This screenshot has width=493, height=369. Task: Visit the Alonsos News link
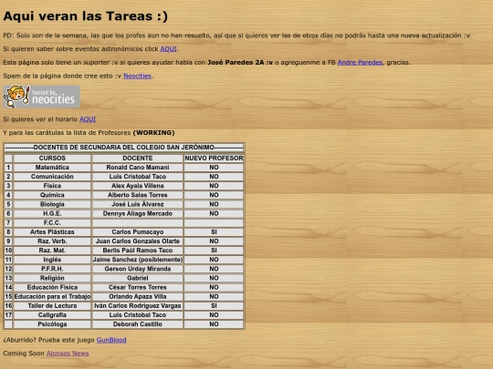coord(68,354)
